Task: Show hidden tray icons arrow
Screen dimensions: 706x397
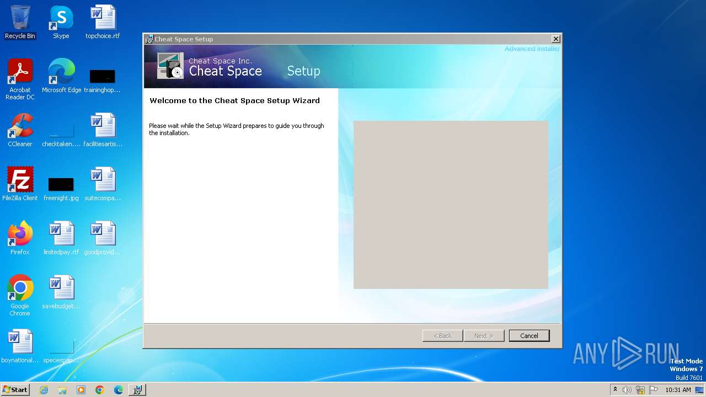Action: tap(616, 389)
